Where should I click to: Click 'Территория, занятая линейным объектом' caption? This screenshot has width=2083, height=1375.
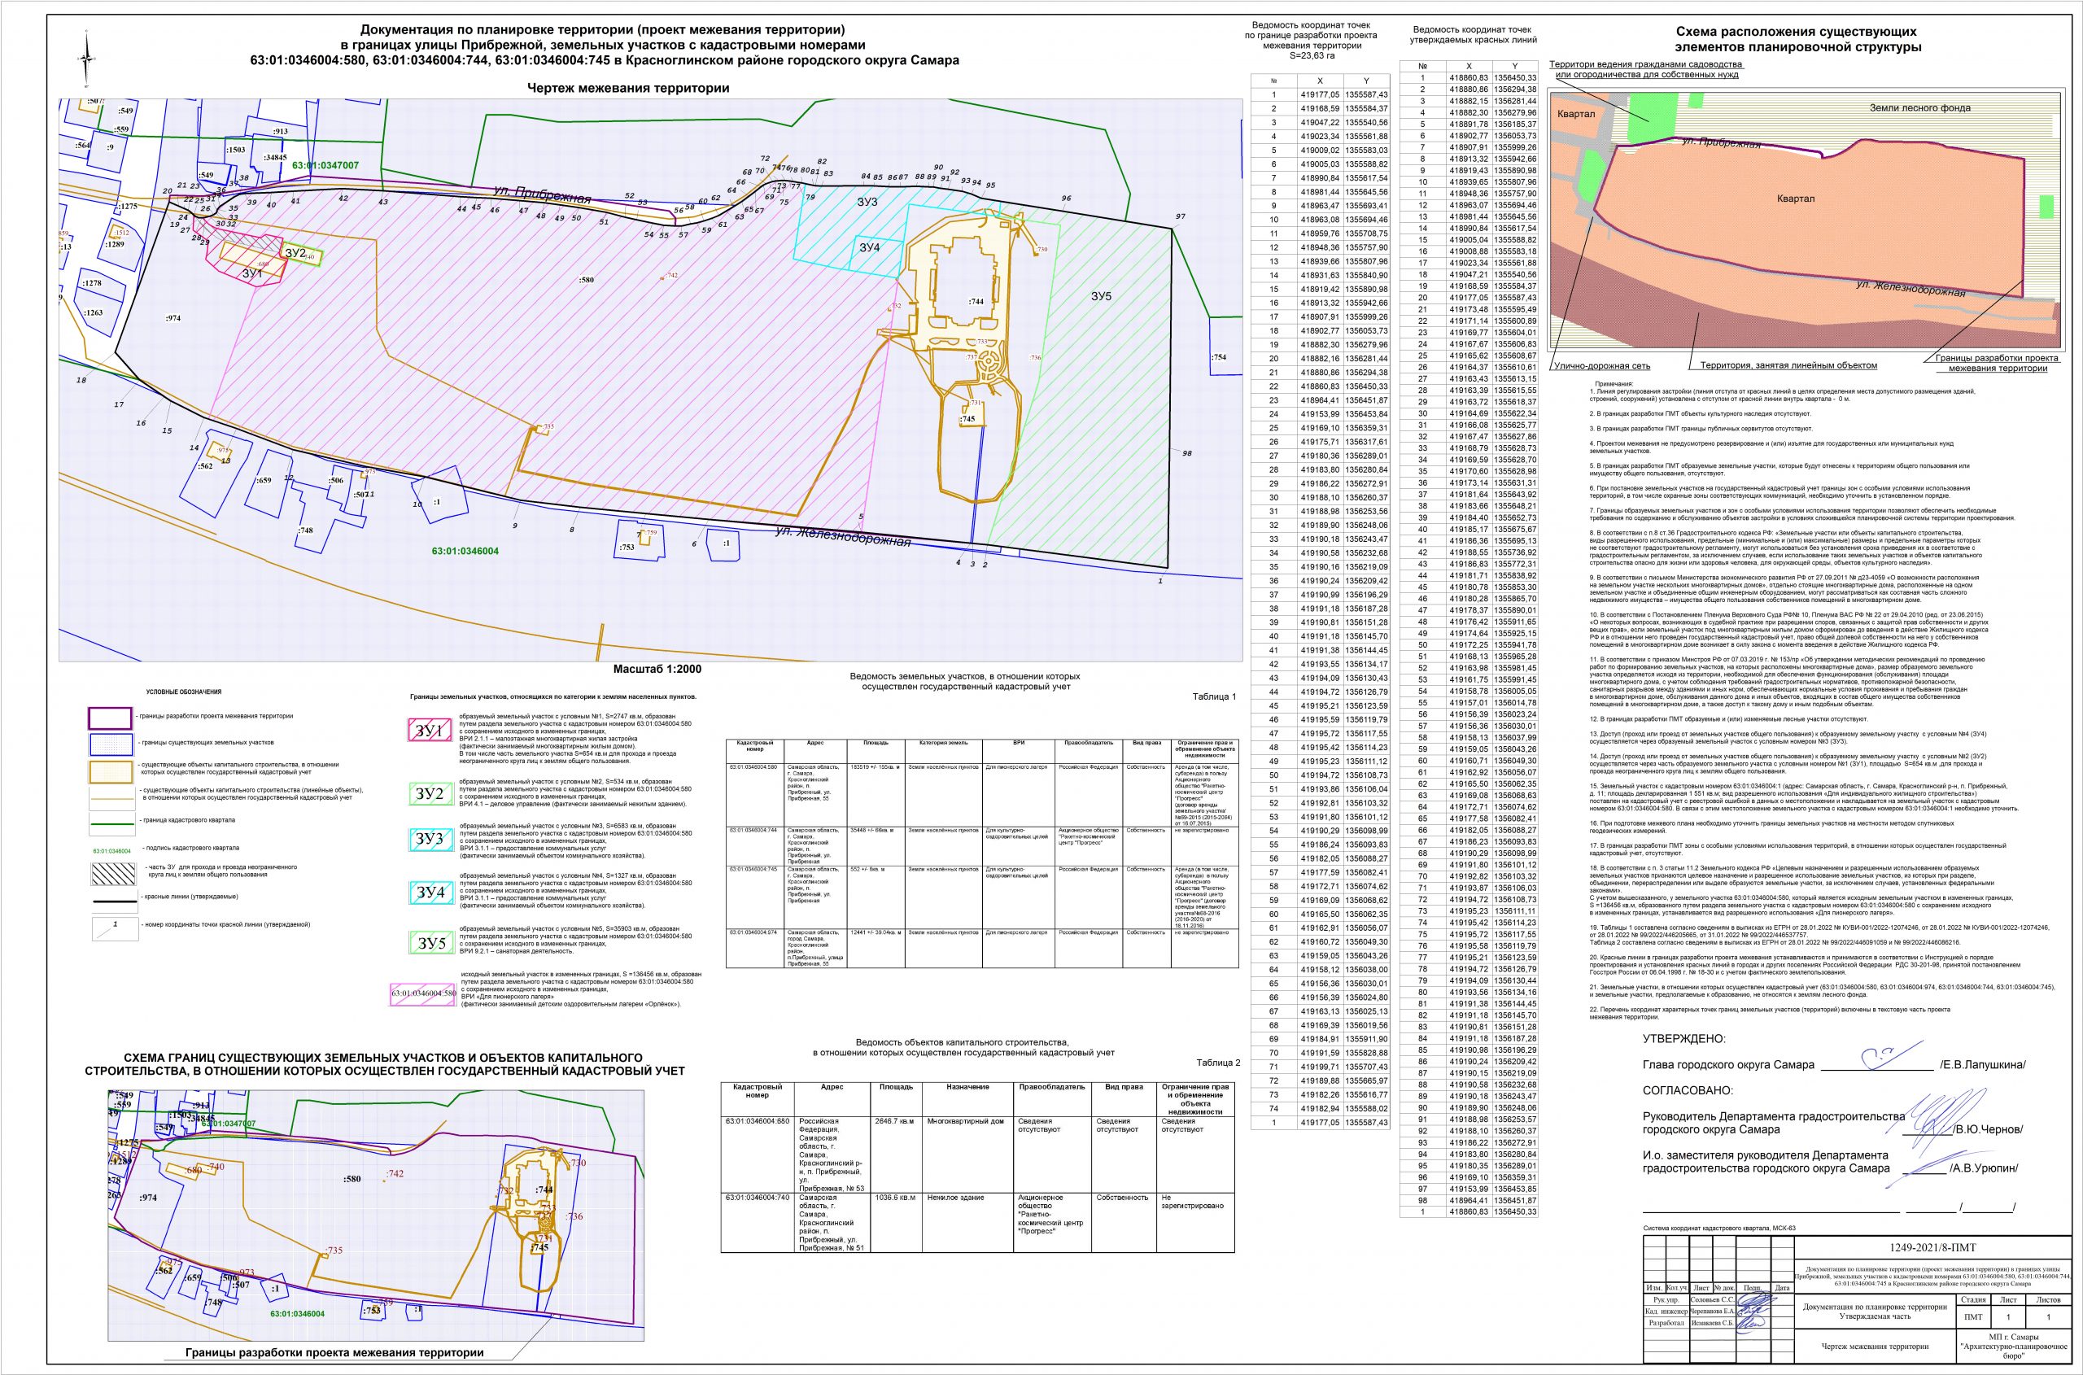tap(1789, 364)
